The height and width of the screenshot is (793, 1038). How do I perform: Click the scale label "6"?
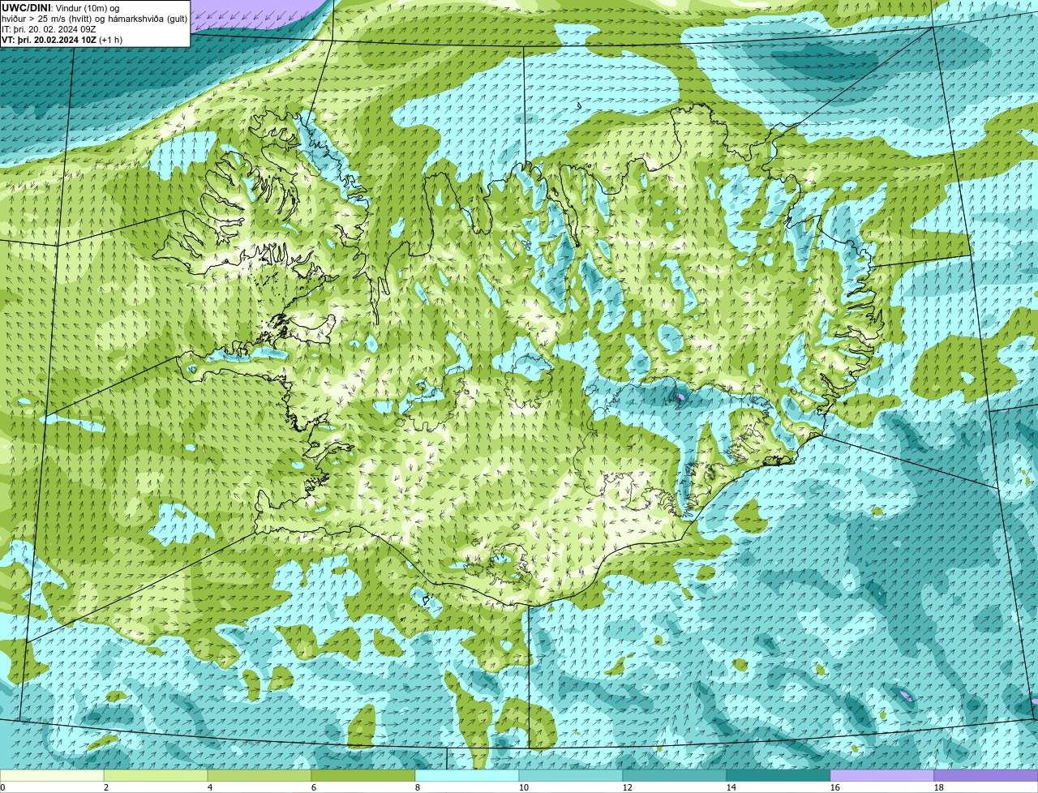point(314,787)
